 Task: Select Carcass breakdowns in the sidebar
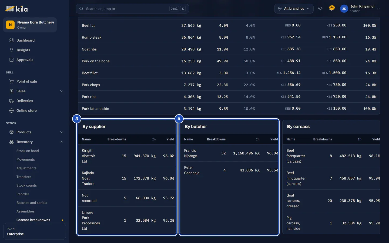click(33, 220)
